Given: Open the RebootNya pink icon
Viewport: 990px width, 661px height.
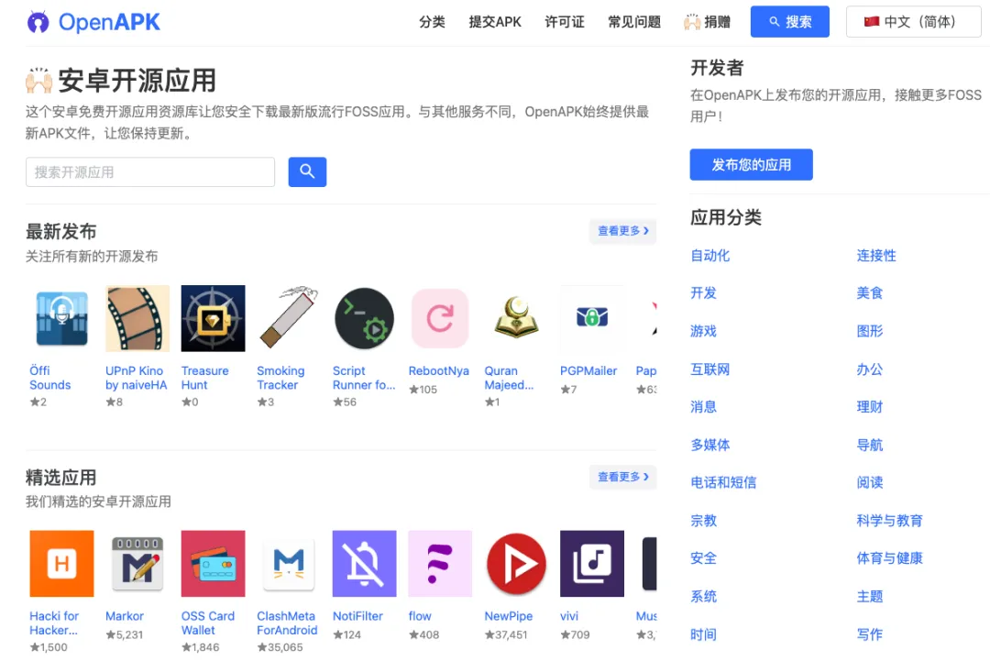Looking at the screenshot, I should point(440,318).
